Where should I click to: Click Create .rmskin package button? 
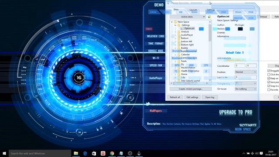(191, 89)
